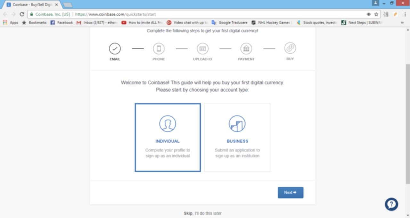Open the Chrome three-dot menu
The image size is (410, 218).
tap(405, 14)
